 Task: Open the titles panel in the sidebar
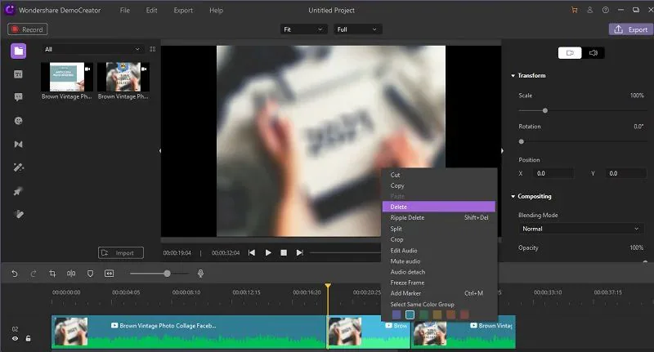coord(18,74)
